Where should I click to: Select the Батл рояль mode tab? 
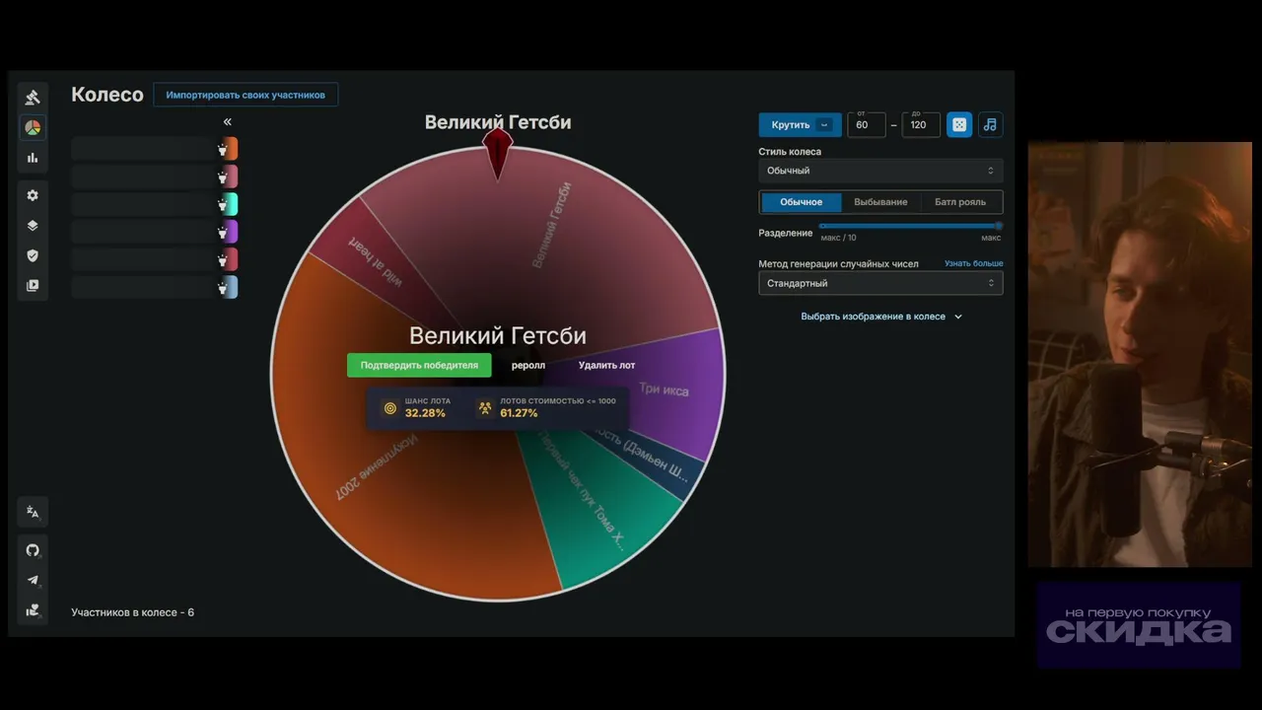coord(960,202)
